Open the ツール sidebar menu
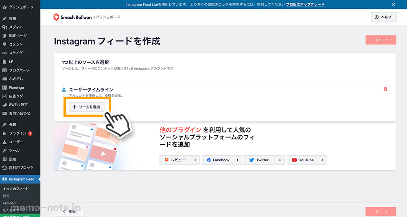 20,150
